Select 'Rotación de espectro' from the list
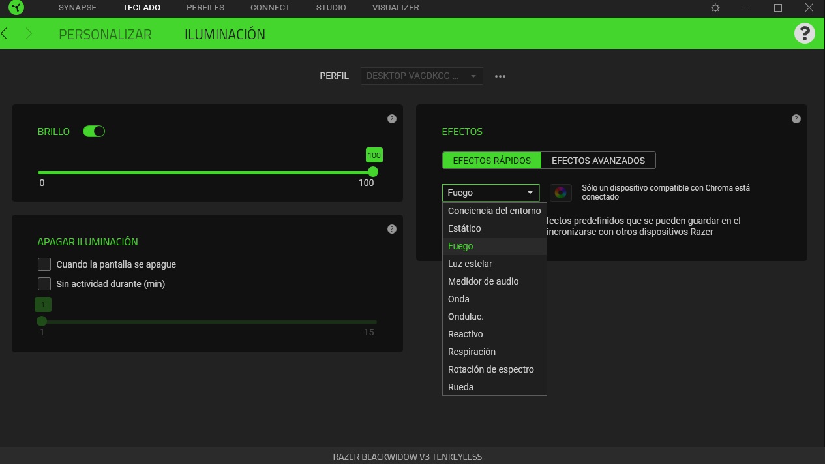Screen dimensions: 825x464 coord(490,369)
